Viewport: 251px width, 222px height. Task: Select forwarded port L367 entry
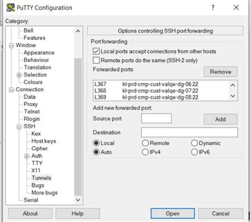pyautogui.click(x=161, y=84)
